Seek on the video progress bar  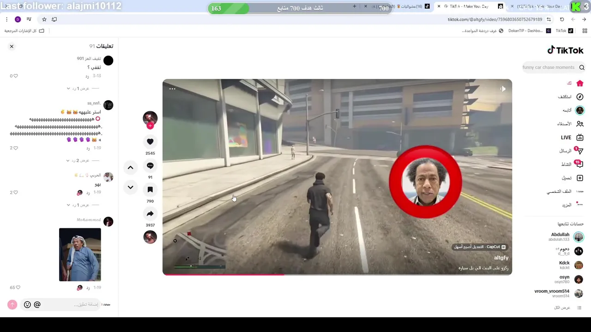click(337, 274)
